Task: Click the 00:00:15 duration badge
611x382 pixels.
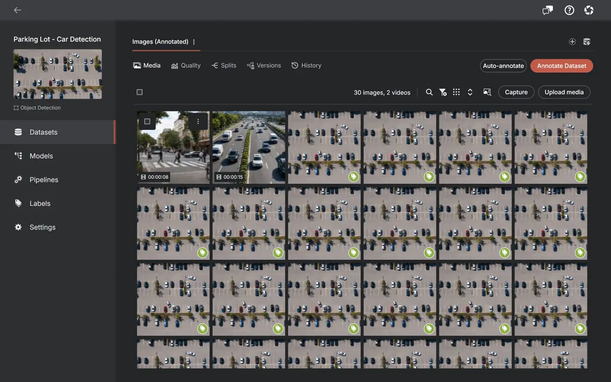Action: coord(230,177)
